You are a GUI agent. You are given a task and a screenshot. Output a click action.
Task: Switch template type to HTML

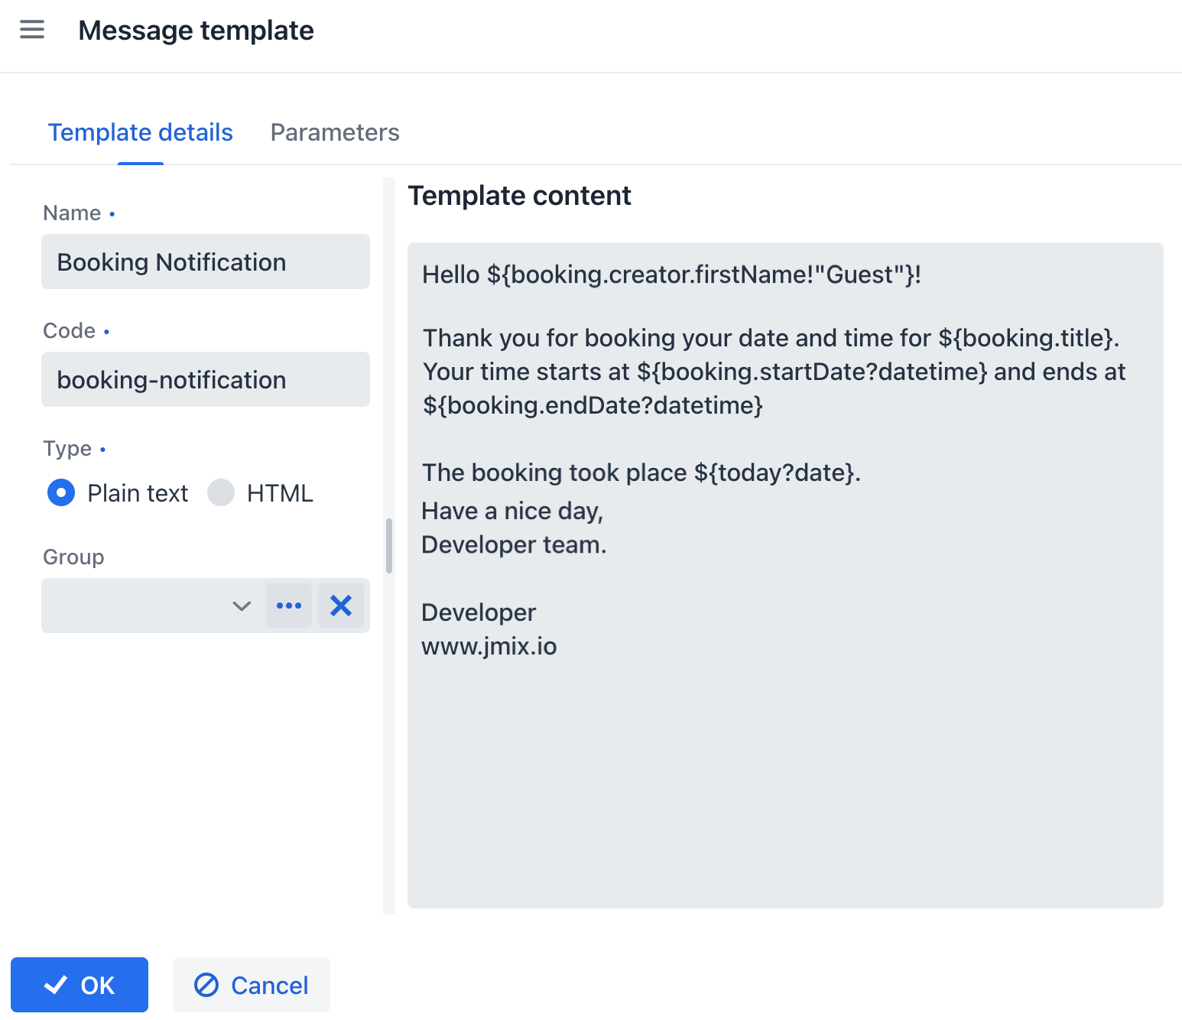coord(220,492)
